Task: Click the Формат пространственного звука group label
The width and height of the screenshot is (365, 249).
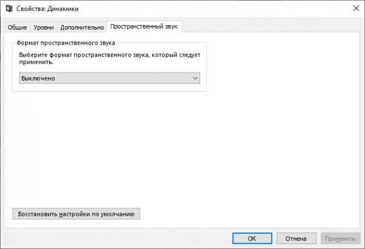Action: [x=66, y=43]
